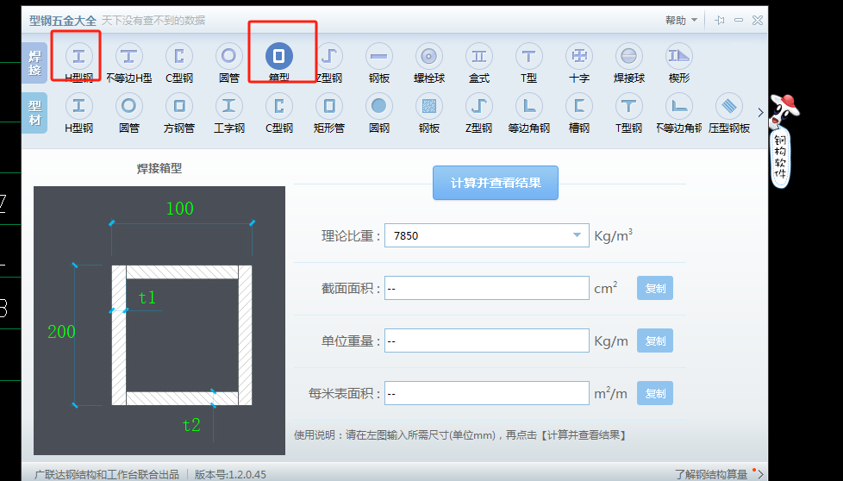Screen dimensions: 843x481
Task: Show more profiles with right arrow
Action: [x=760, y=113]
